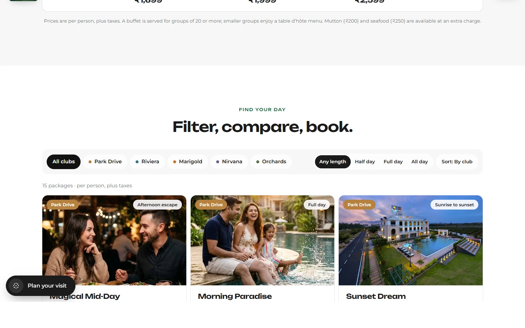Screen dimensions: 525x328
Task: Open the Morning Paradise package title
Action: (x=235, y=296)
